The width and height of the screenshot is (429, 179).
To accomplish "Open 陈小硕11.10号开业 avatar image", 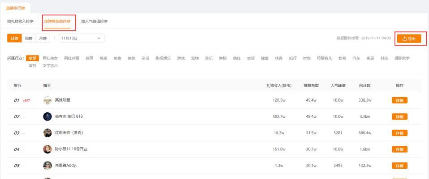I will click(x=48, y=149).
